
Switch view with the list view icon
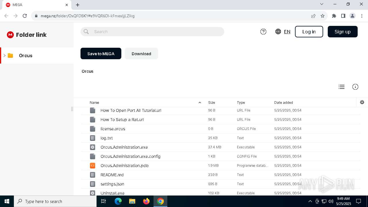pos(342,87)
